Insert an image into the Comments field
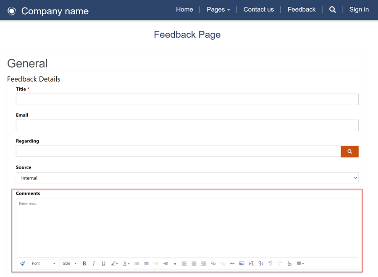 (241, 264)
